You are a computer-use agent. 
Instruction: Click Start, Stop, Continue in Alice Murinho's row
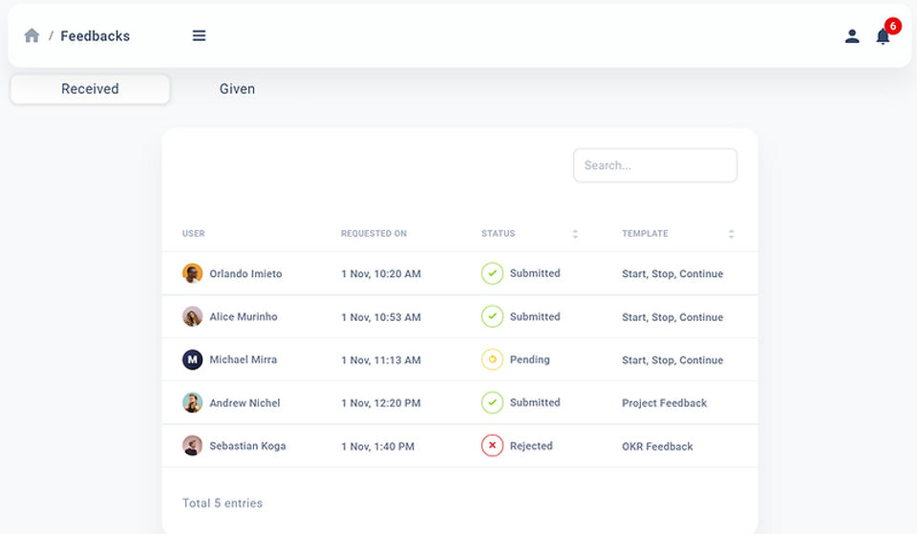[x=672, y=317]
